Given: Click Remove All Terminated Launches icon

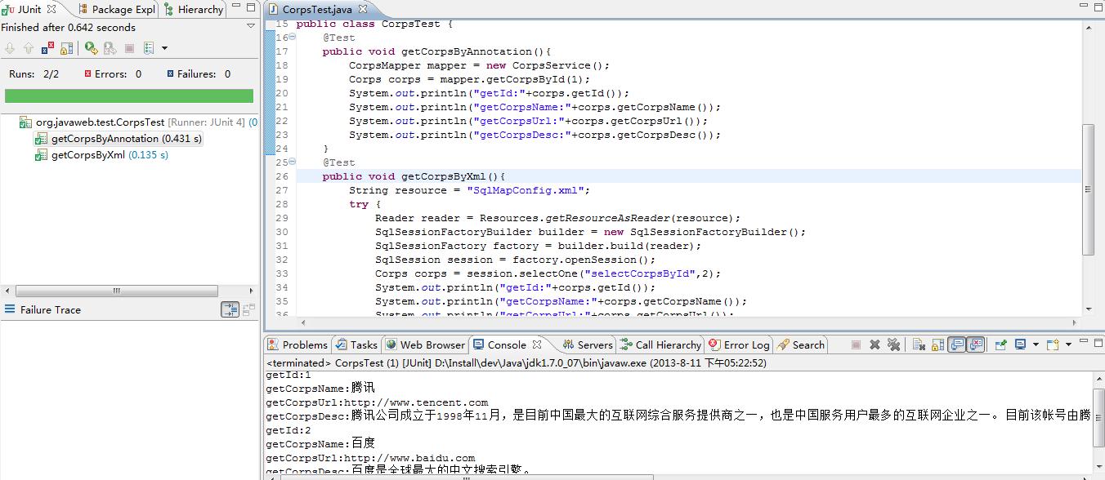Looking at the screenshot, I should point(893,344).
